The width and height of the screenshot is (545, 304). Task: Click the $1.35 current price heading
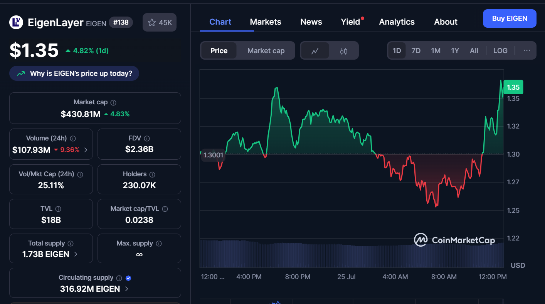(x=34, y=50)
